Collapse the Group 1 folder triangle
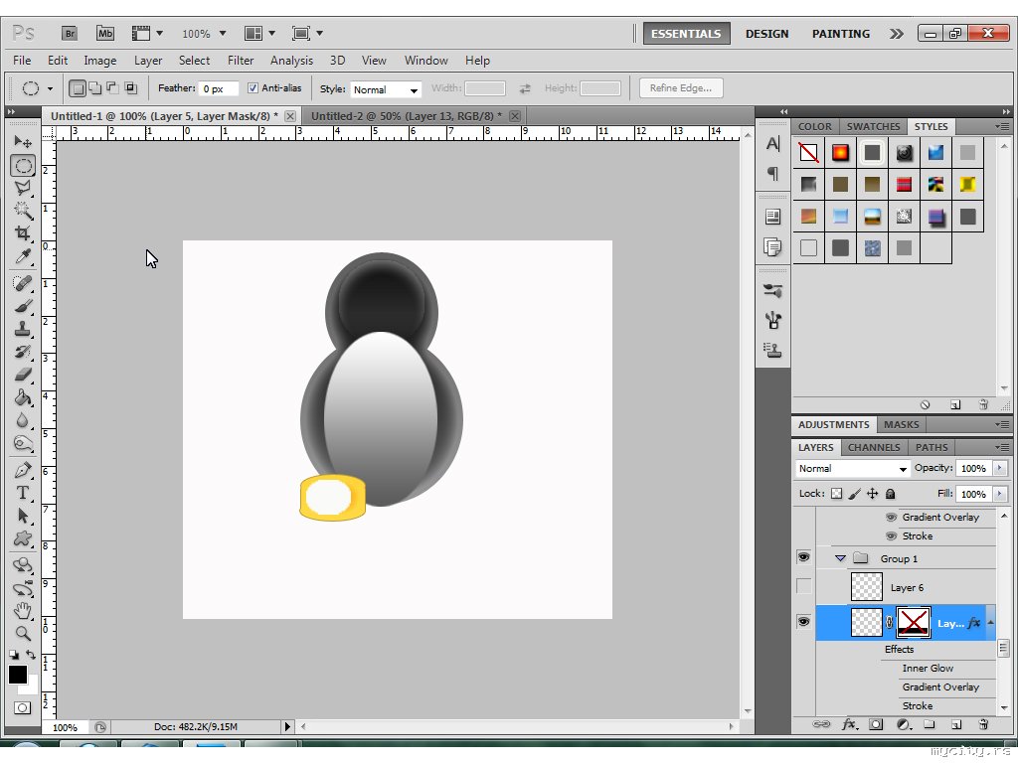Screen dimensions: 1018x763 click(840, 558)
